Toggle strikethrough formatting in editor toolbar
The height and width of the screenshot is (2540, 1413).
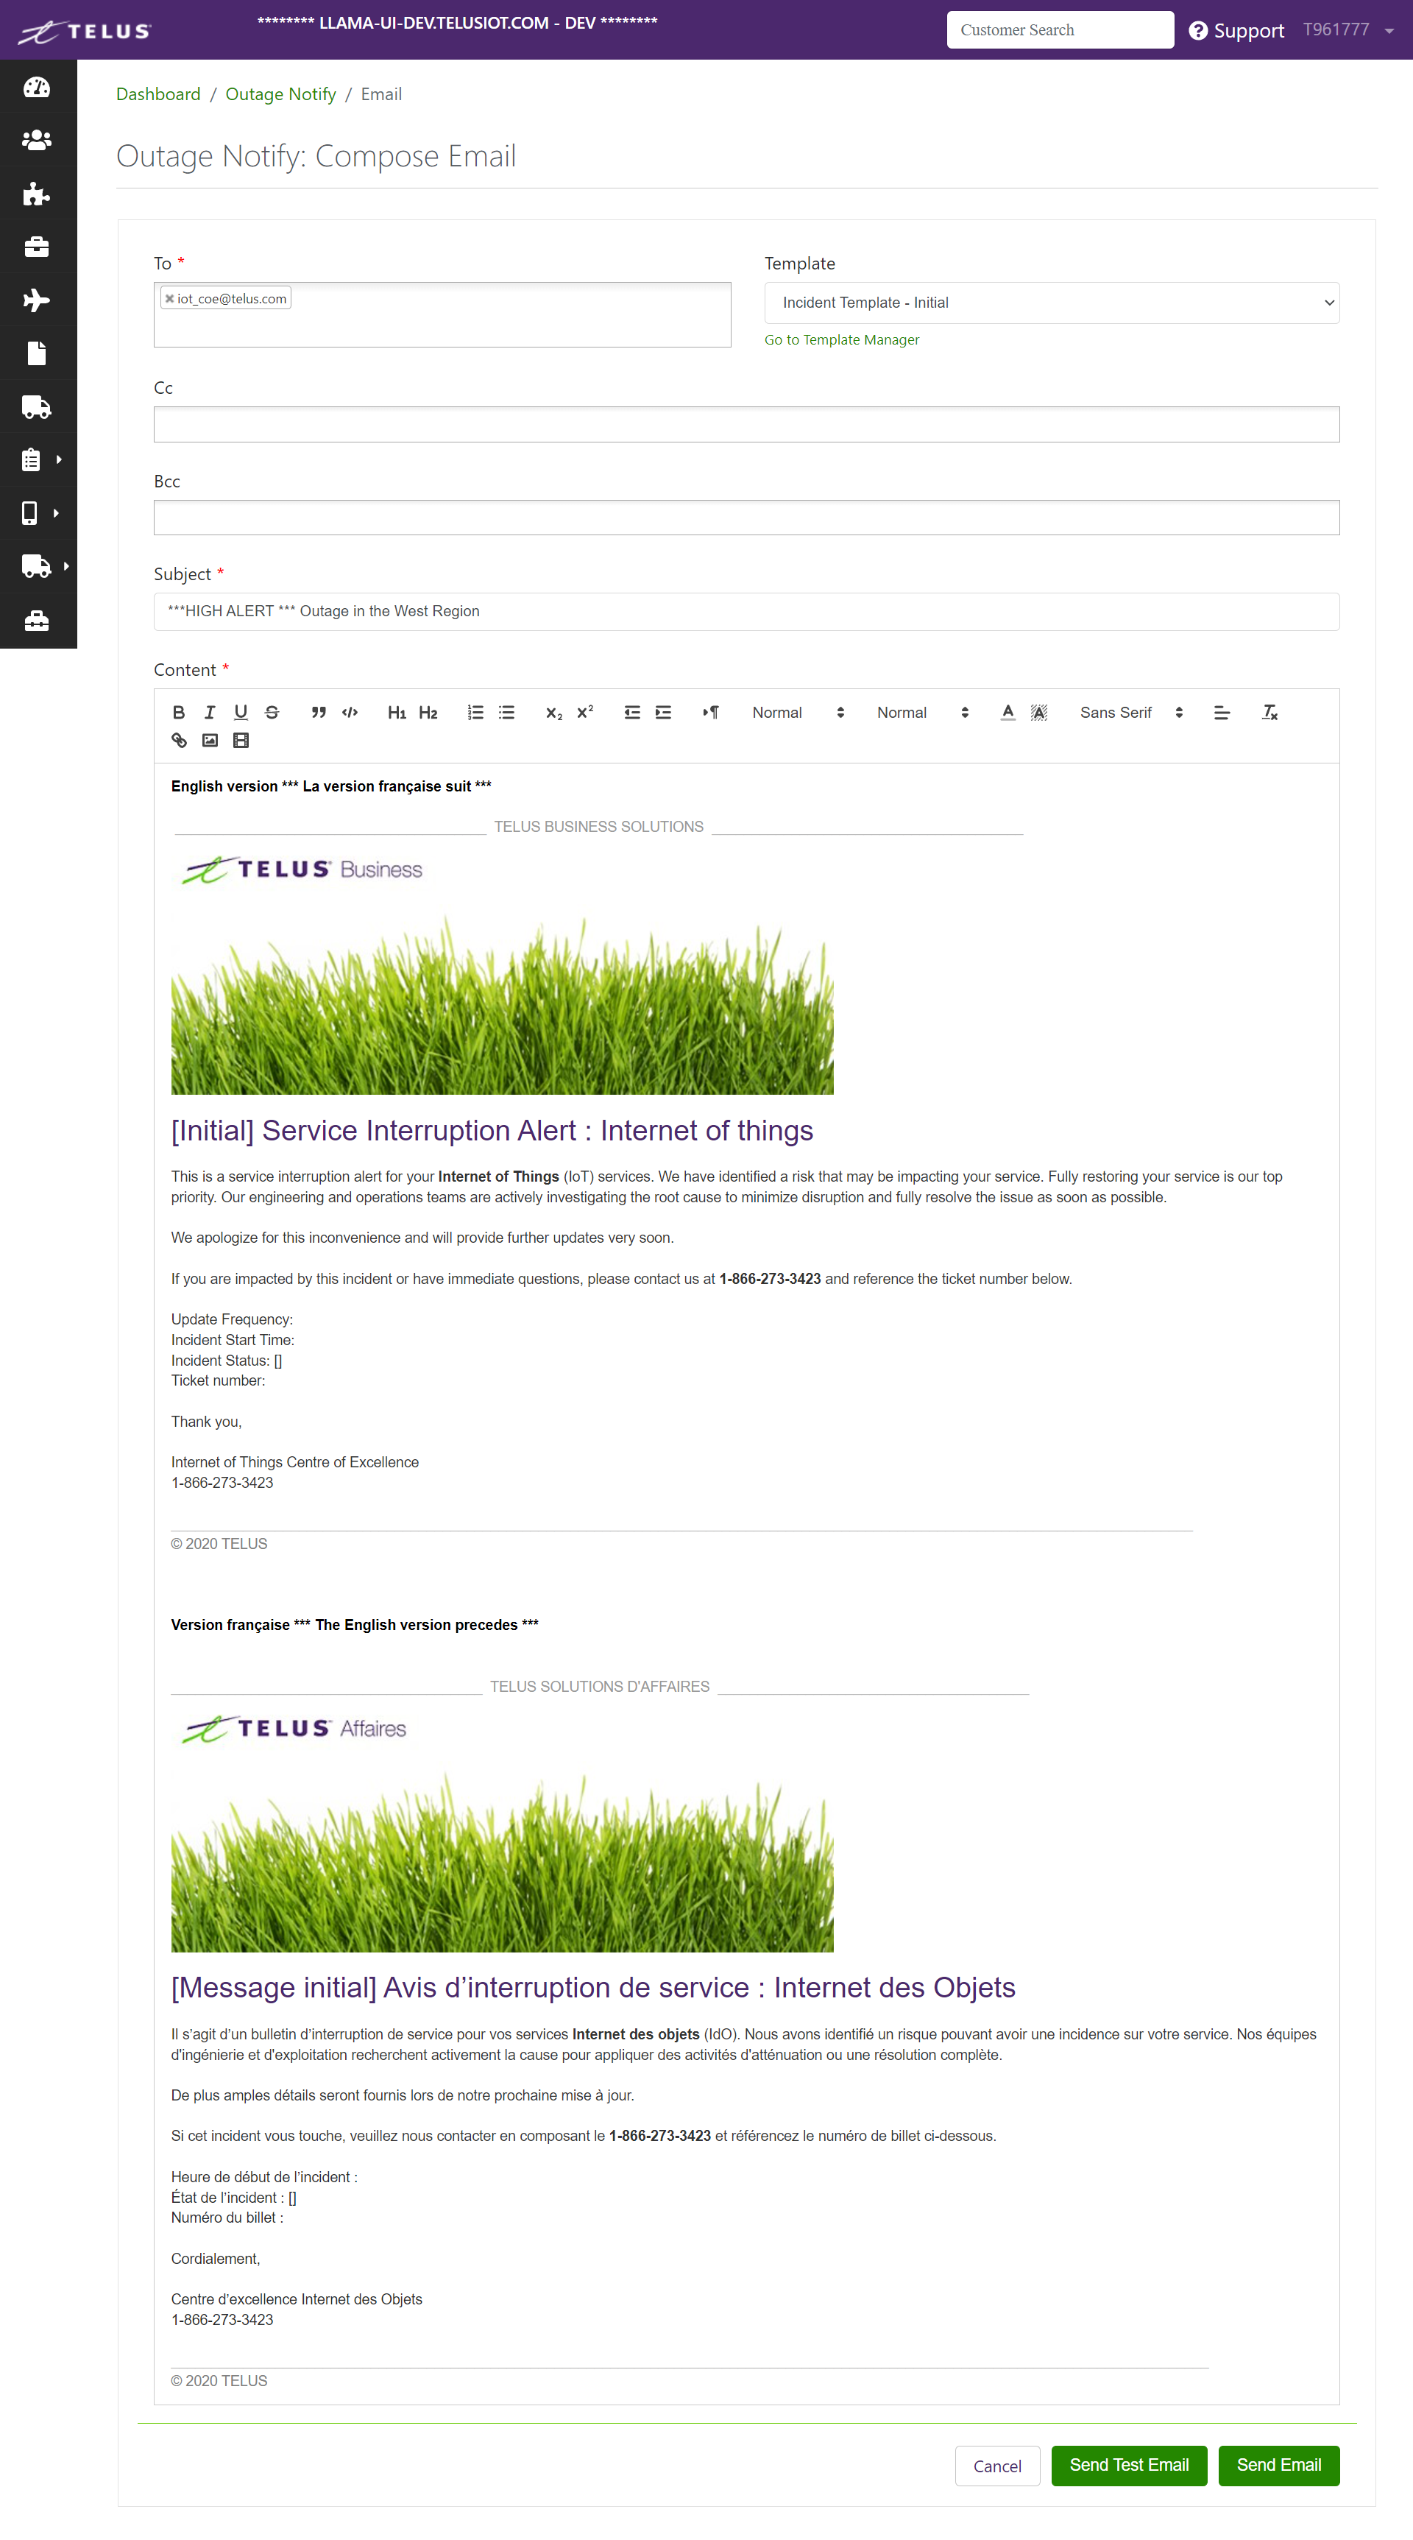coord(272,712)
